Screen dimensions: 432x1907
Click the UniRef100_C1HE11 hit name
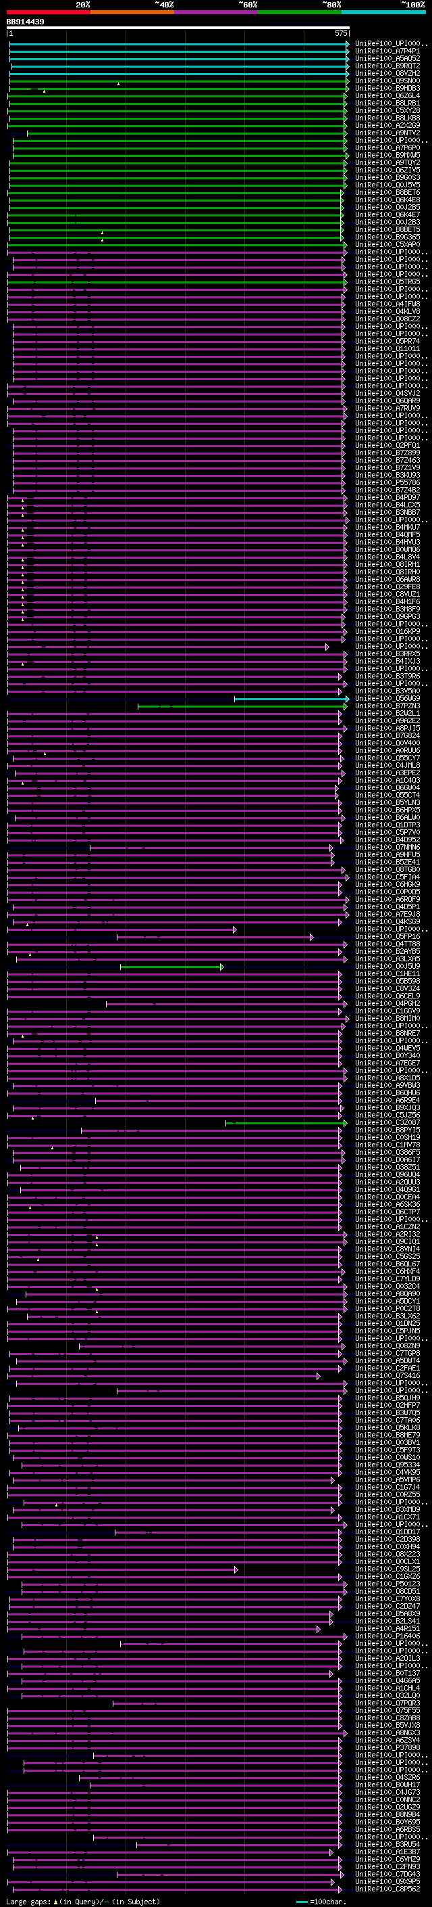pyautogui.click(x=387, y=974)
